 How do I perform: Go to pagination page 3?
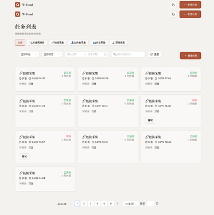coord(91,204)
